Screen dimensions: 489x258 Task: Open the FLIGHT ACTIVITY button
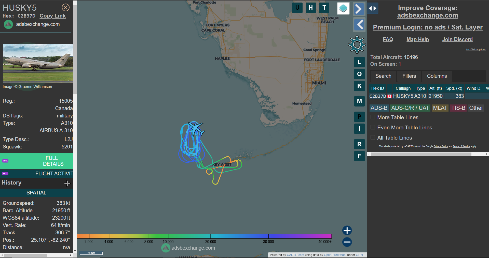(x=36, y=174)
